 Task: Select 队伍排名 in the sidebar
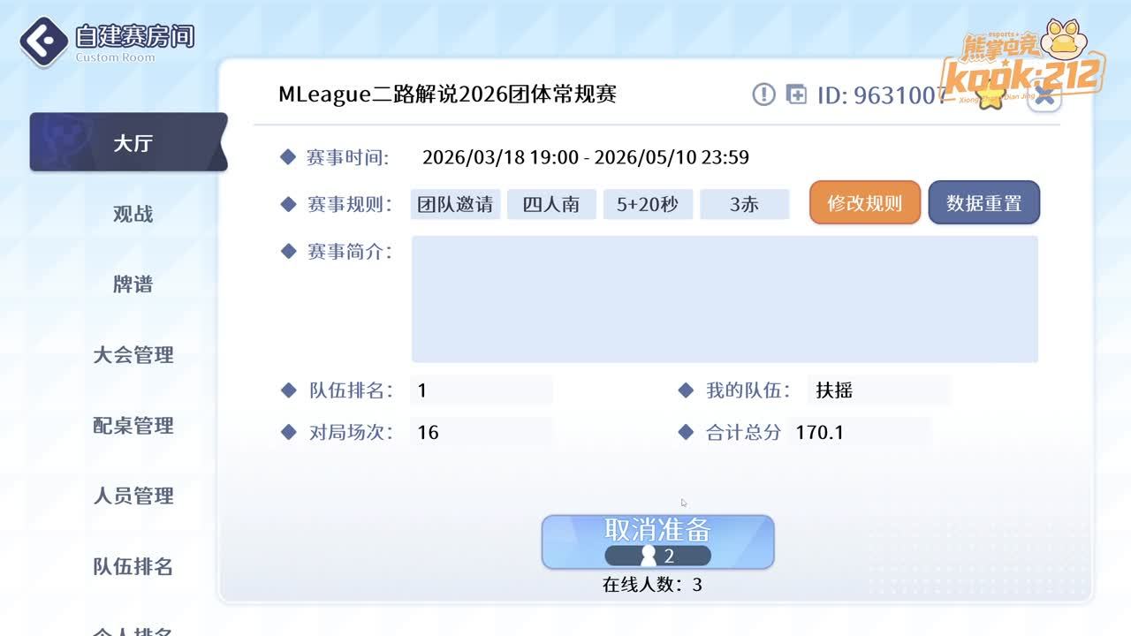(x=133, y=567)
